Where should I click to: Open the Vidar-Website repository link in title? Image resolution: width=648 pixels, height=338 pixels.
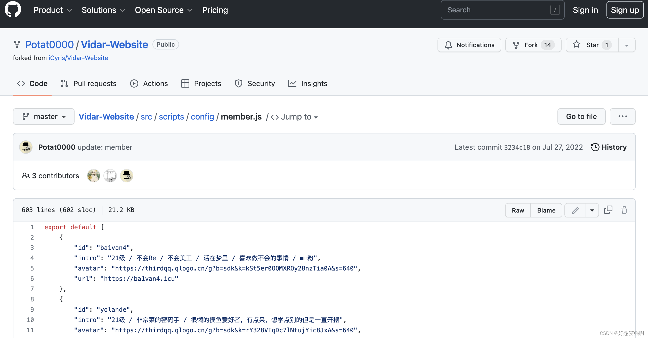click(x=115, y=45)
